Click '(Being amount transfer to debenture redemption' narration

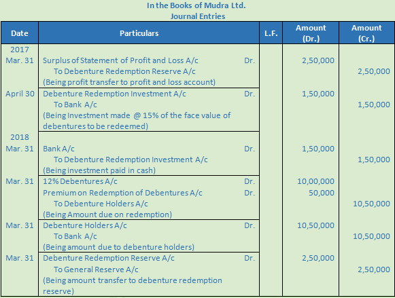tap(133, 280)
